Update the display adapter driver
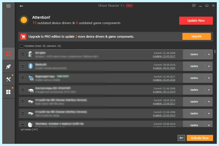 194,78
